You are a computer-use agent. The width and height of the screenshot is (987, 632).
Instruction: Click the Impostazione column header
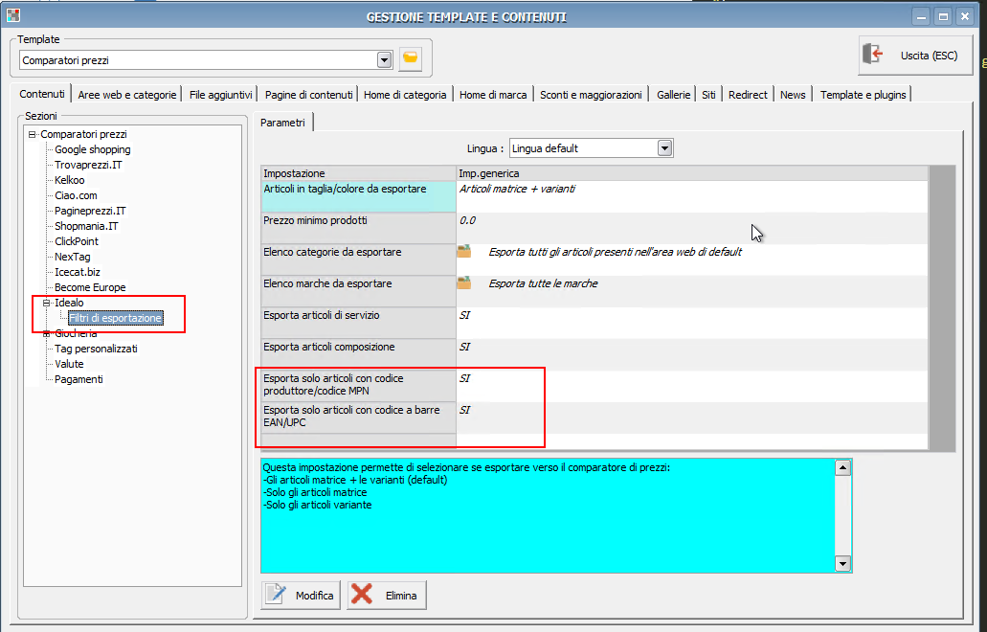click(358, 173)
